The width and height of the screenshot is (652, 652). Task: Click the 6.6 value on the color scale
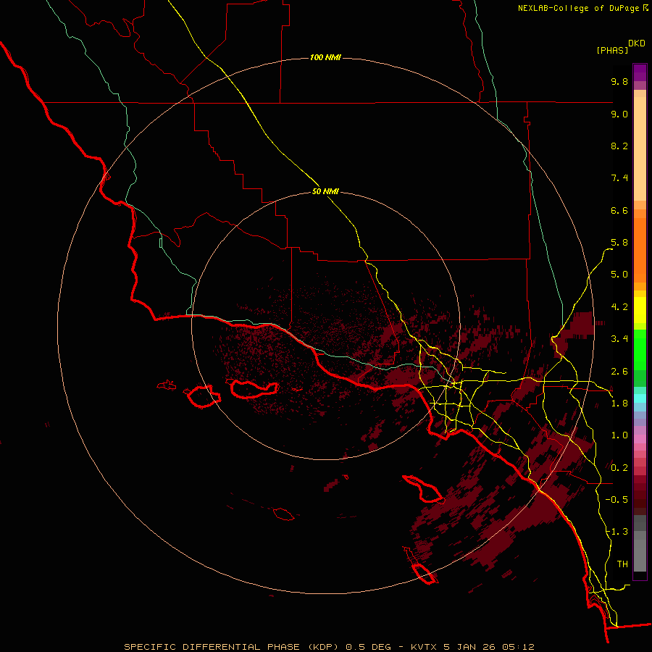(x=619, y=210)
